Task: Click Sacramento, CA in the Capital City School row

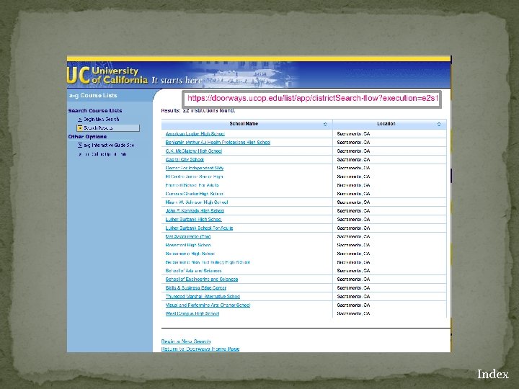Action: click(x=353, y=159)
